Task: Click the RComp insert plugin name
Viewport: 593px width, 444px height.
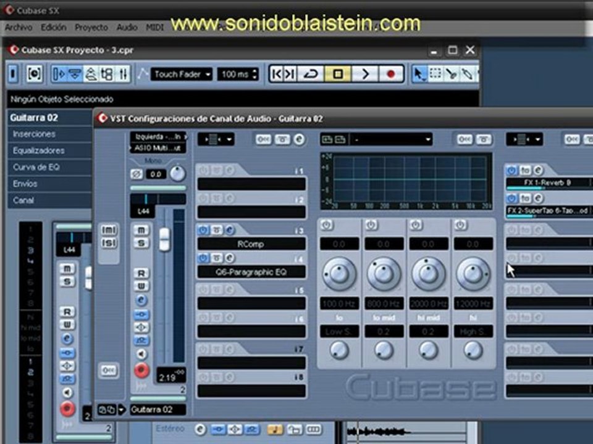Action: pyautogui.click(x=251, y=244)
